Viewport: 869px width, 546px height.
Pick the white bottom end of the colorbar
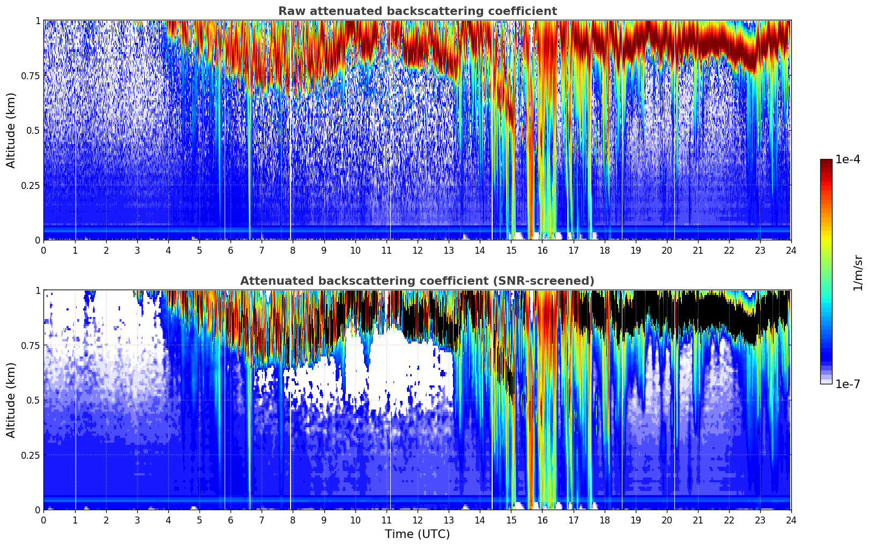click(826, 382)
